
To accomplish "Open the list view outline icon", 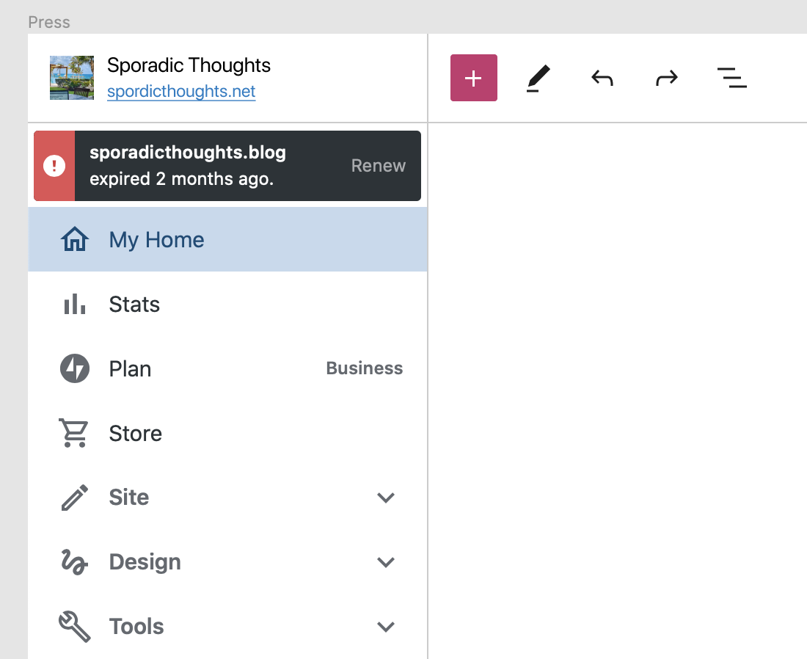I will [732, 78].
